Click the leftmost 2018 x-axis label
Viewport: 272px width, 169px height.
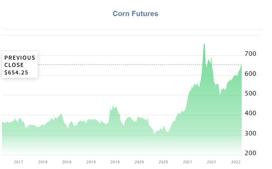point(43,162)
